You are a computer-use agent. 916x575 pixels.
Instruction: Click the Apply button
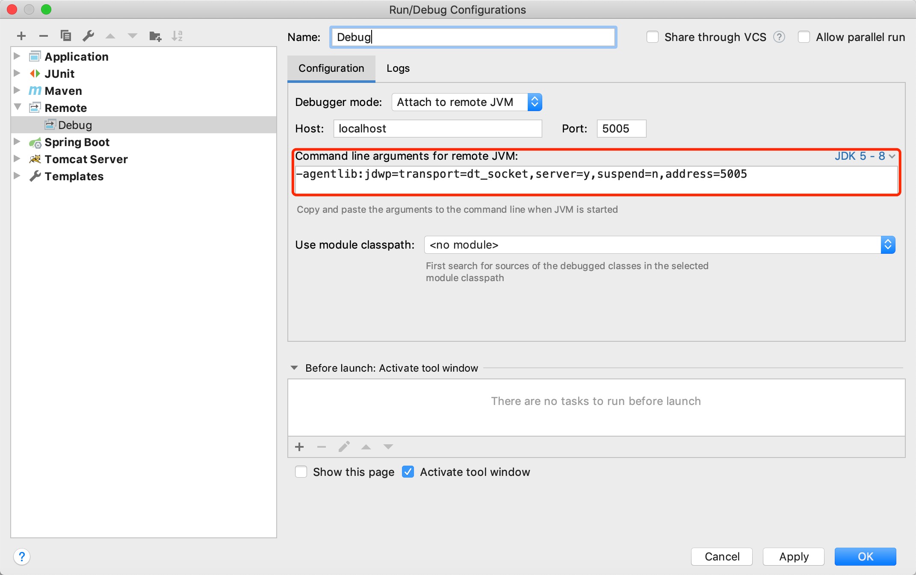tap(793, 557)
